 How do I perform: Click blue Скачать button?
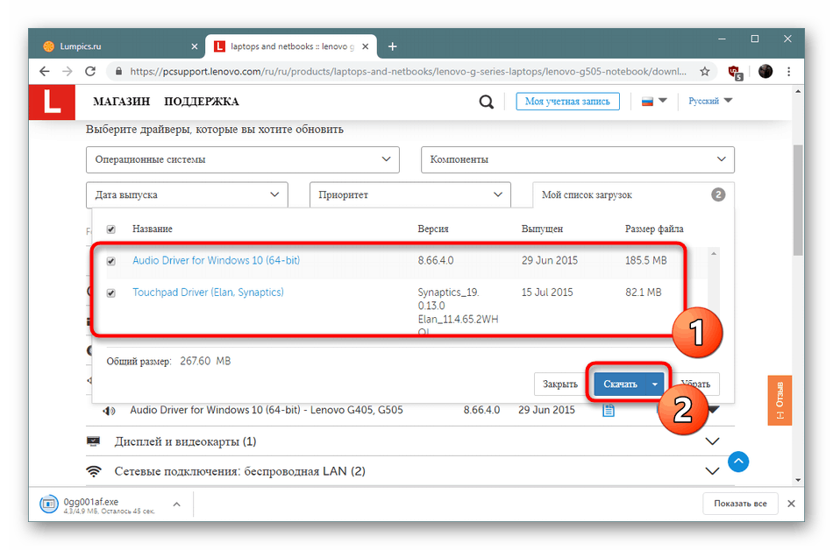point(620,384)
